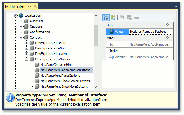The height and width of the screenshot is (115, 184).
Task: Select DevExpress.XtraGrid in the tree
Action: (x=50, y=48)
